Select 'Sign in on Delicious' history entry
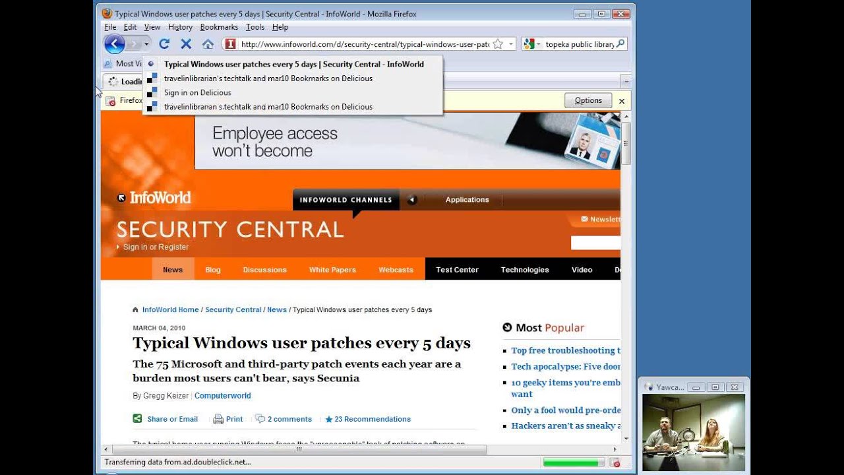The image size is (844, 475). pos(293,92)
